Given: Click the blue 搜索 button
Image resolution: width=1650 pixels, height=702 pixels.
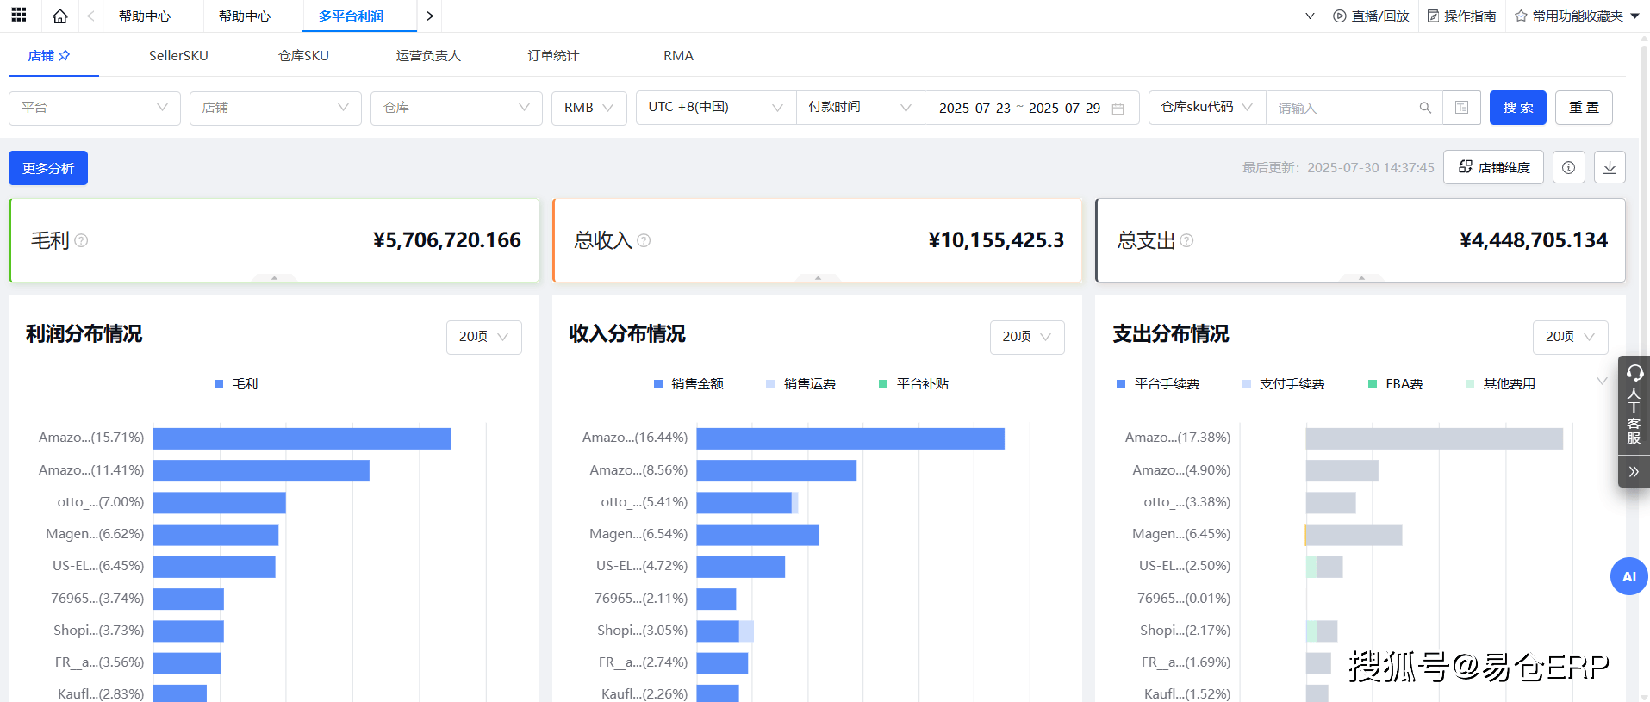Looking at the screenshot, I should 1517,108.
